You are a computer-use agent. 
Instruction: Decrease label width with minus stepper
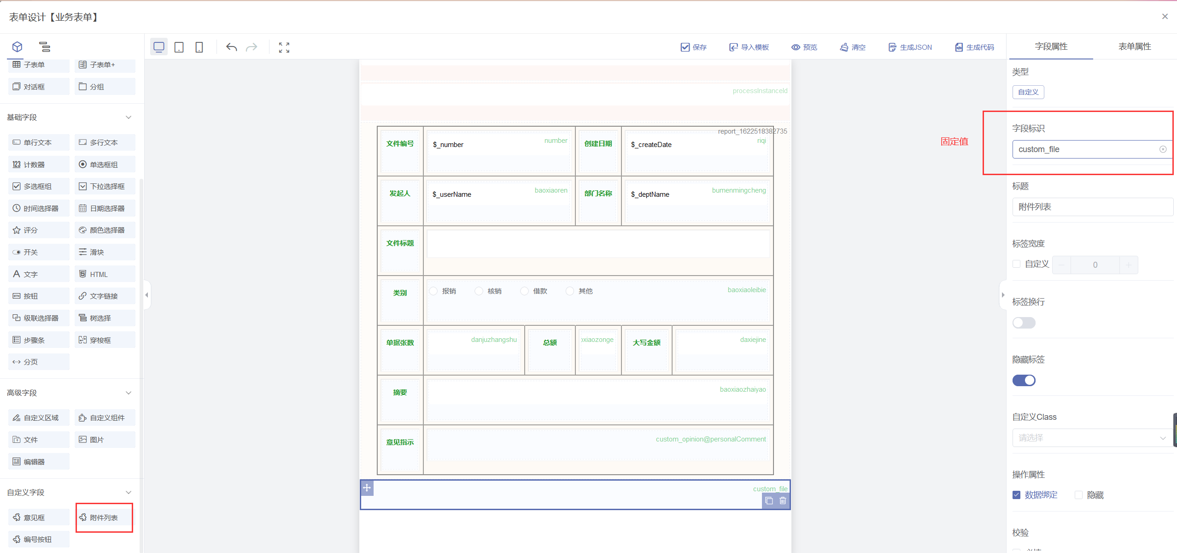point(1062,265)
